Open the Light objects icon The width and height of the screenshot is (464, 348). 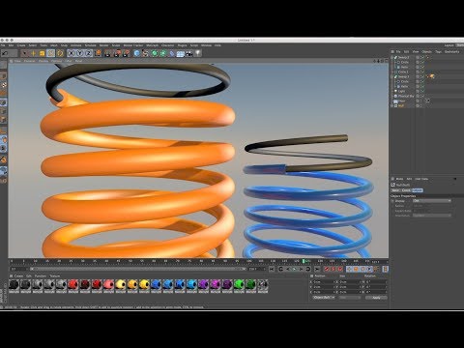[x=198, y=53]
